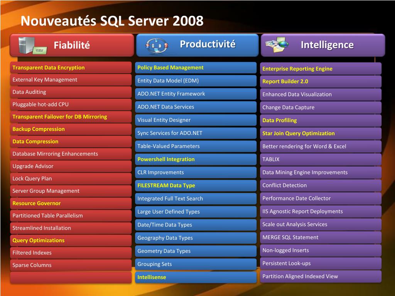Click Geometry Data Types
395x296 pixels.
point(196,251)
